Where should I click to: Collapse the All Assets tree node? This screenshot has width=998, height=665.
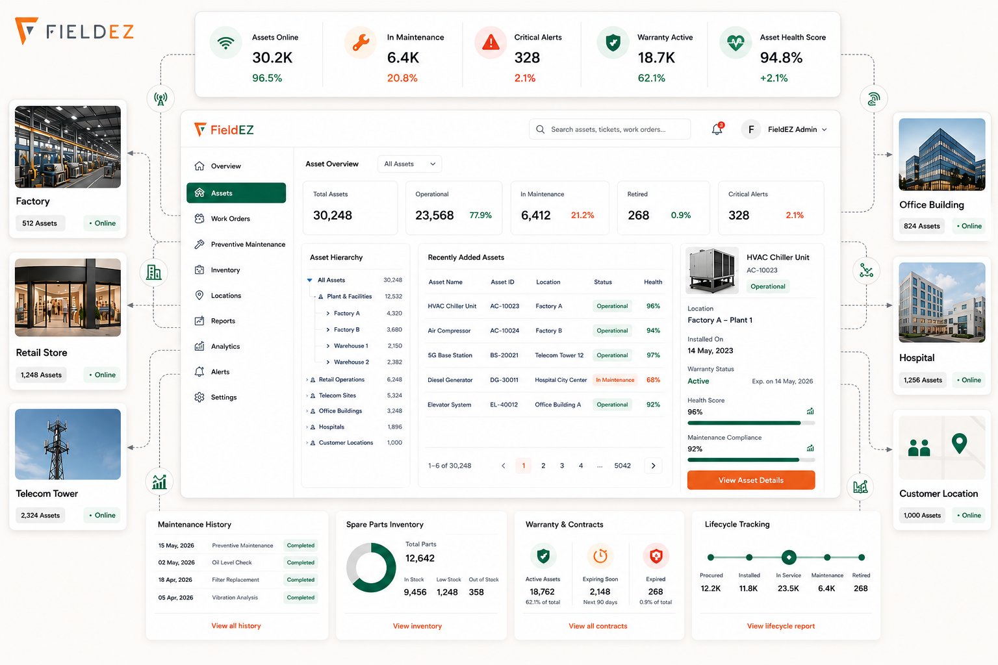pyautogui.click(x=309, y=281)
